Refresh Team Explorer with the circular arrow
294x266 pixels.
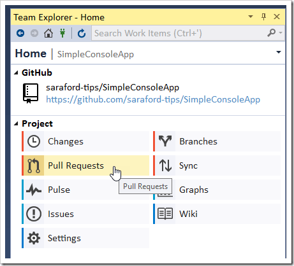pyautogui.click(x=82, y=33)
